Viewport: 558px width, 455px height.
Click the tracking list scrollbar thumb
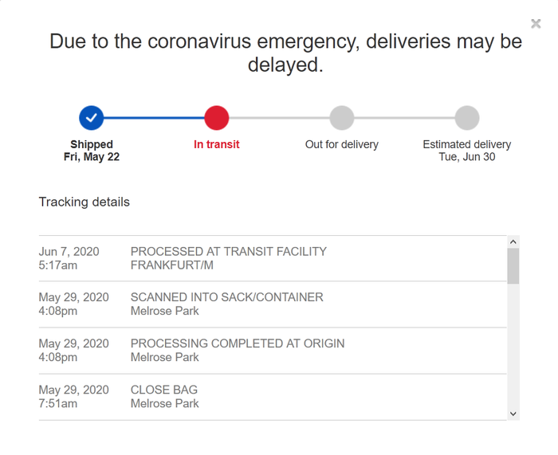pos(513,265)
